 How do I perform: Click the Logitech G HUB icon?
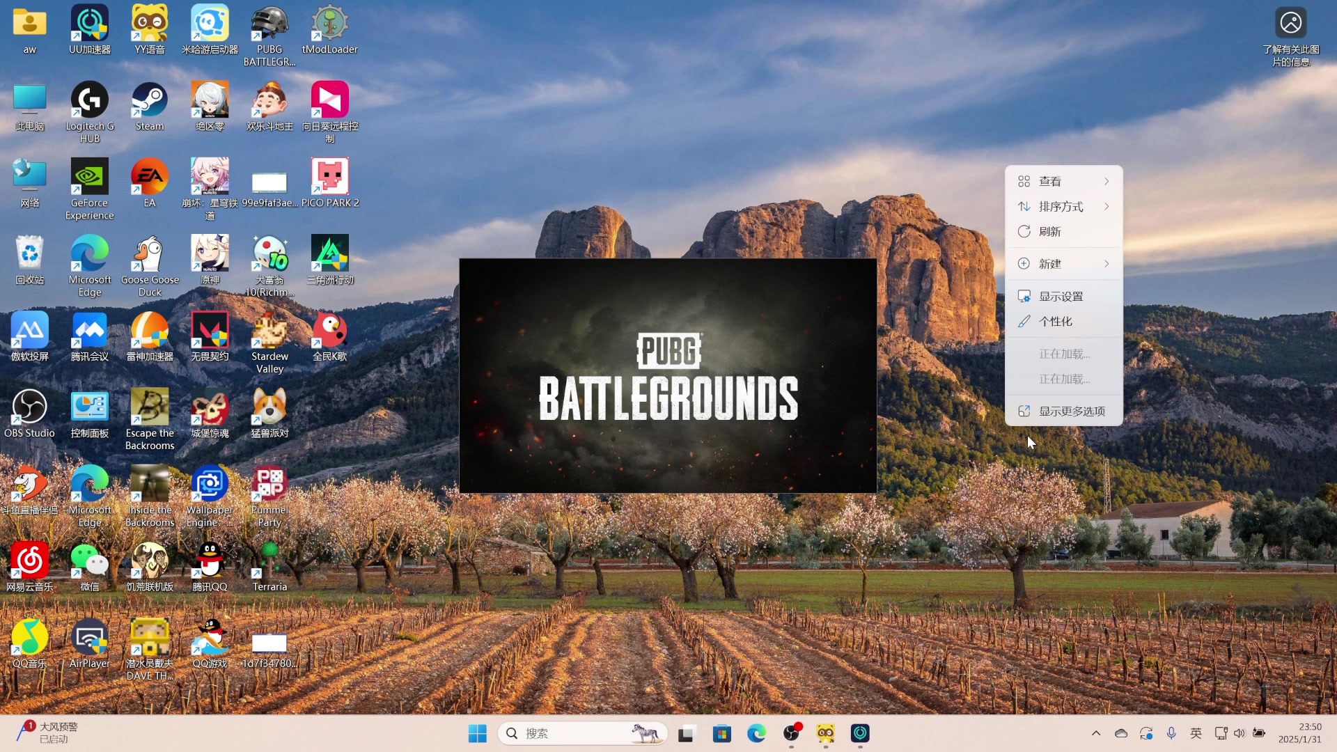click(x=90, y=102)
